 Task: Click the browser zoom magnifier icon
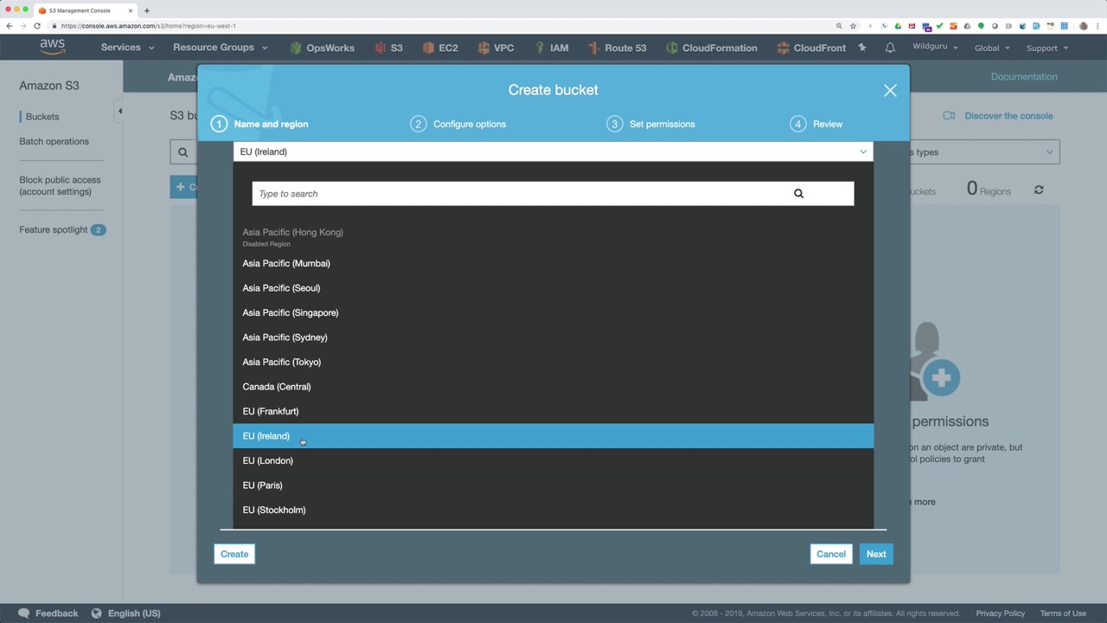(x=839, y=26)
